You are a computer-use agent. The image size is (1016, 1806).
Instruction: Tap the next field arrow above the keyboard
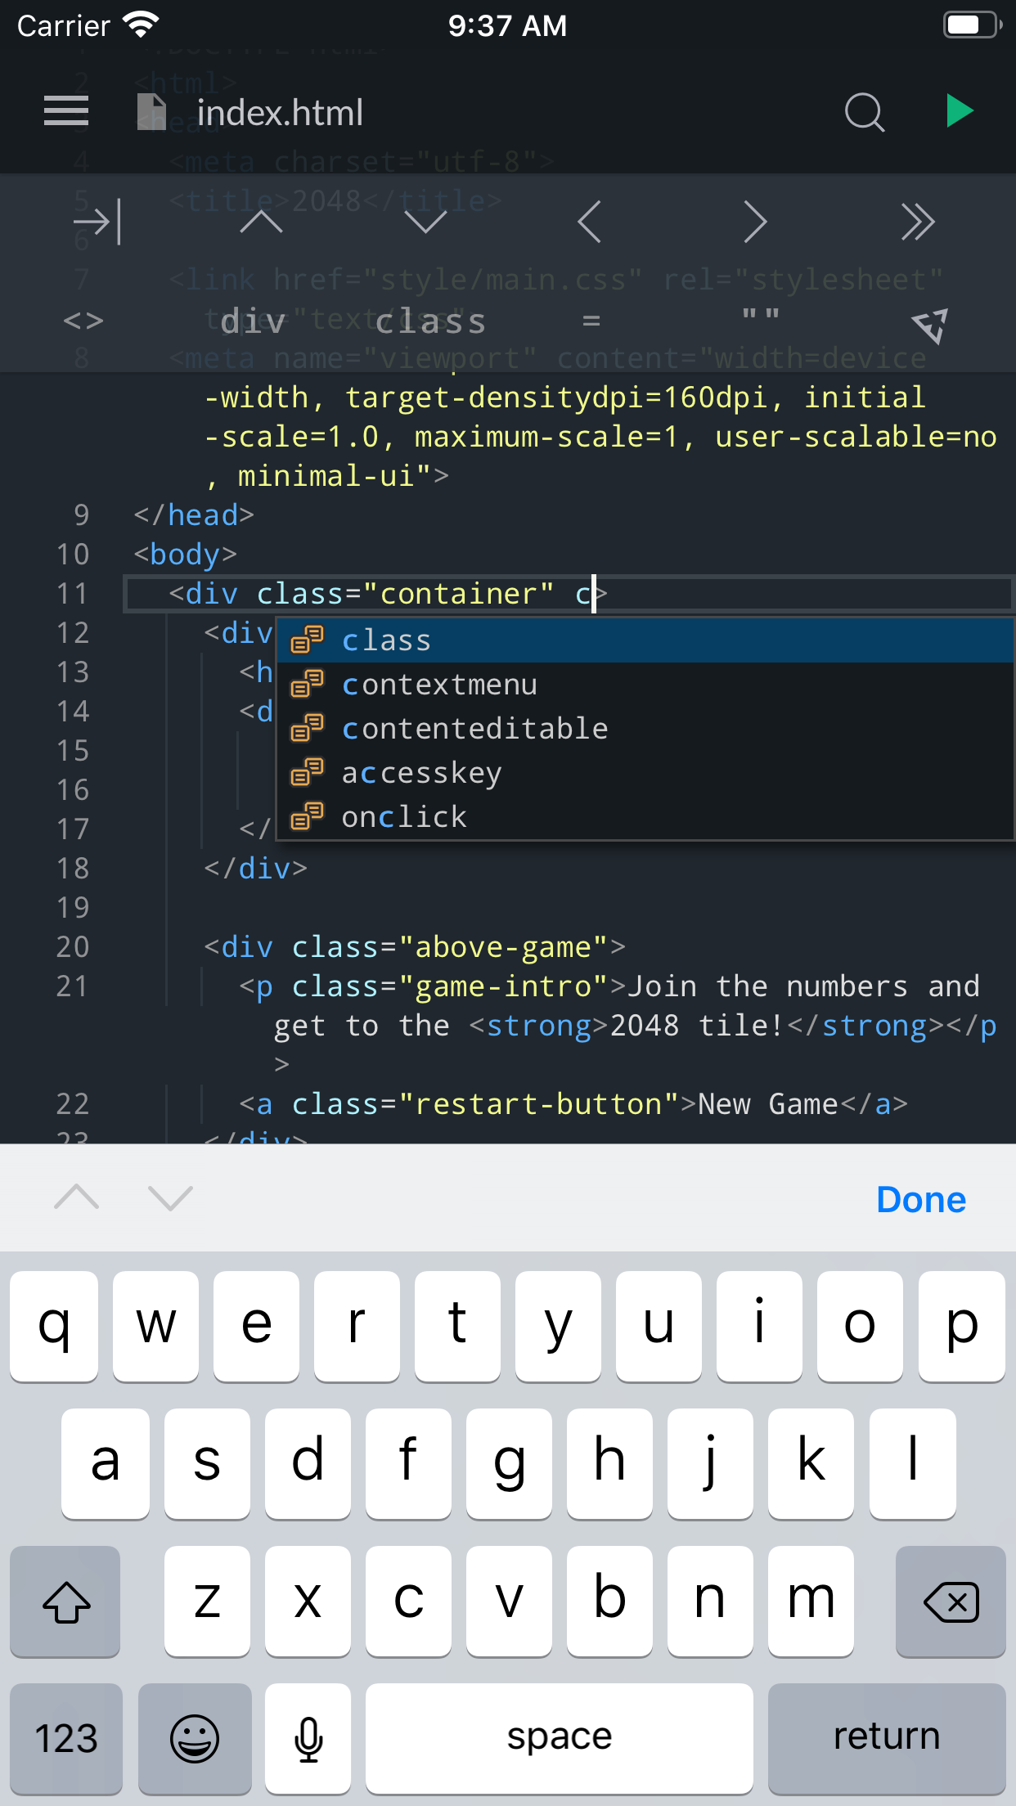(170, 1197)
